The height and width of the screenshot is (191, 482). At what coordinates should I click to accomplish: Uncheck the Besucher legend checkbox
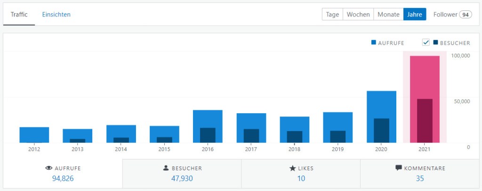[426, 42]
